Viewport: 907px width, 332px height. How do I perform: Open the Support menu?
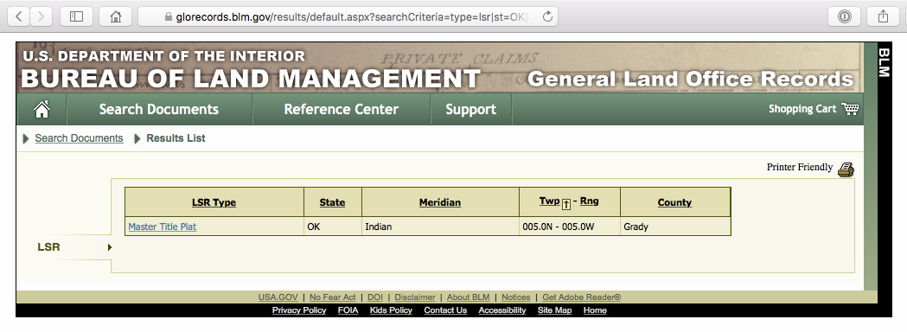(471, 109)
